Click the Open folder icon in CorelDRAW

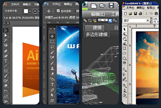[x=130, y=14]
